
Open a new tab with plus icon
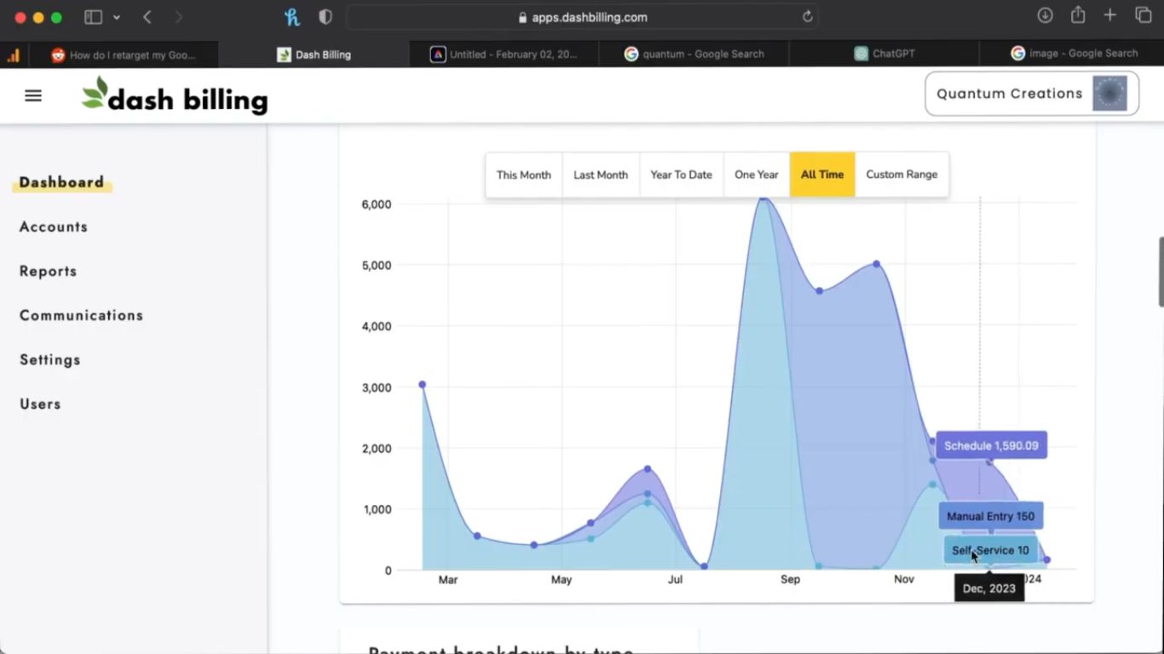click(x=1109, y=15)
